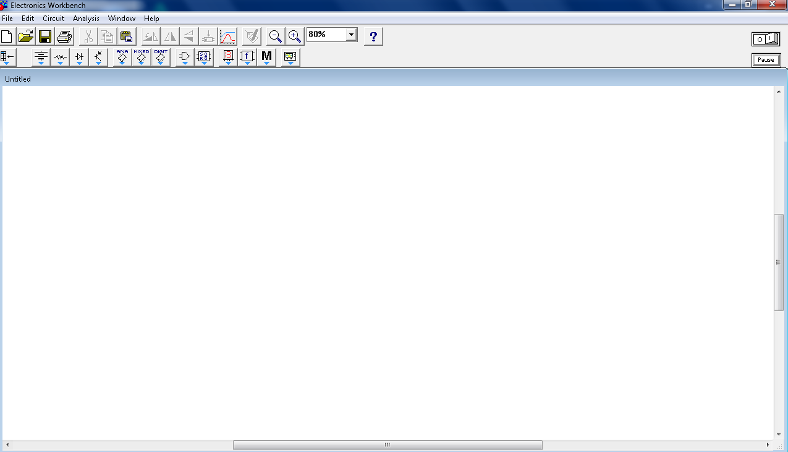Open the Controls f parts bin
Viewport: 788px width, 452px height.
click(x=247, y=58)
